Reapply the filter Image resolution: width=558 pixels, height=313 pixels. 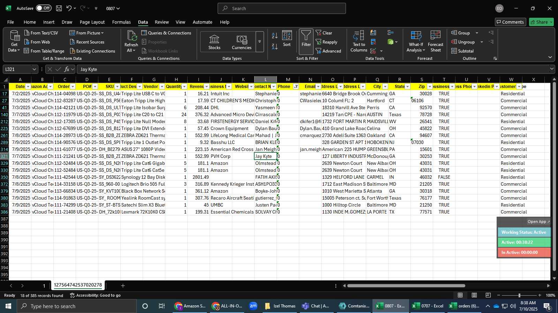[326, 42]
